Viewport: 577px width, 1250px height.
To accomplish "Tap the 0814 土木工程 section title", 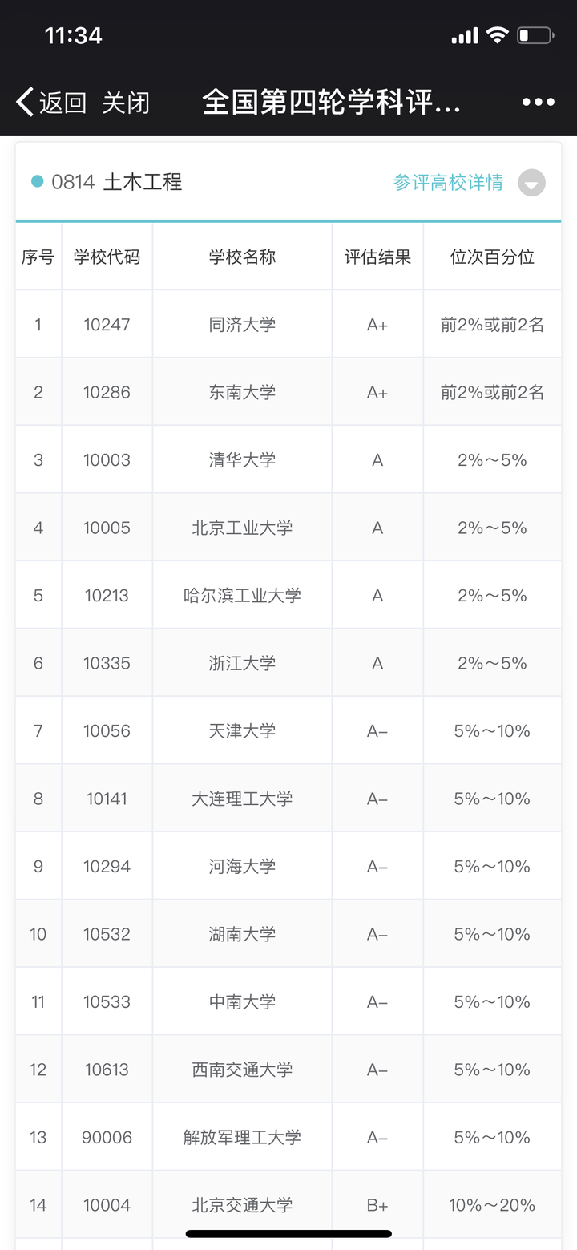I will pos(117,182).
